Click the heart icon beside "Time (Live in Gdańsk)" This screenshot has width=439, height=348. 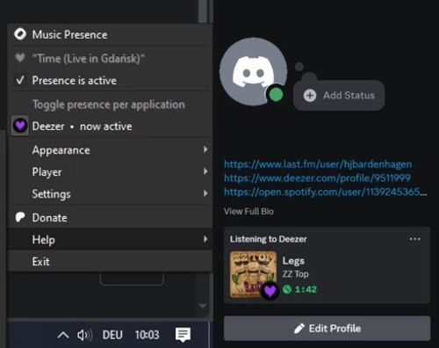pyautogui.click(x=20, y=58)
